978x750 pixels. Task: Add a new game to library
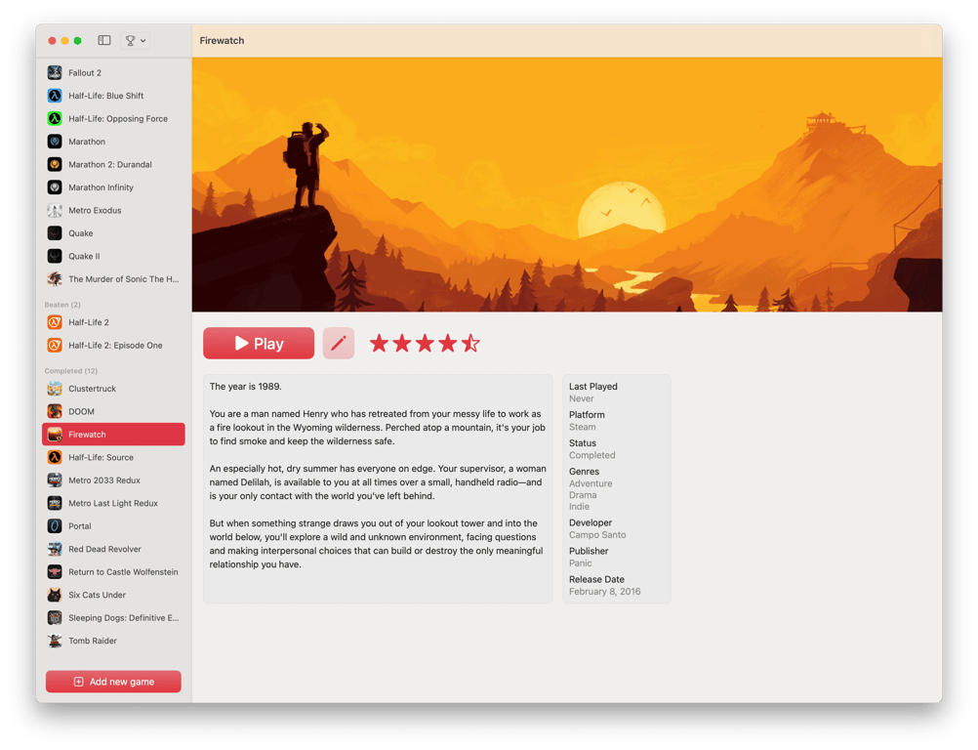(x=113, y=682)
